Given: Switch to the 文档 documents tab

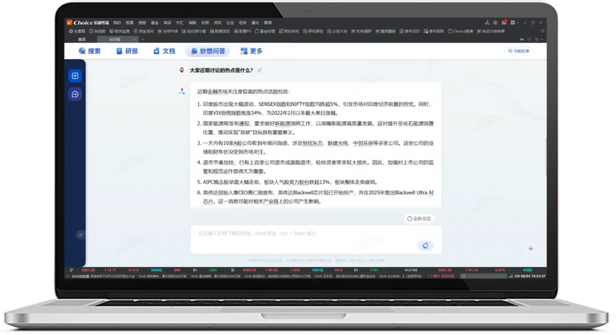Looking at the screenshot, I should [164, 51].
